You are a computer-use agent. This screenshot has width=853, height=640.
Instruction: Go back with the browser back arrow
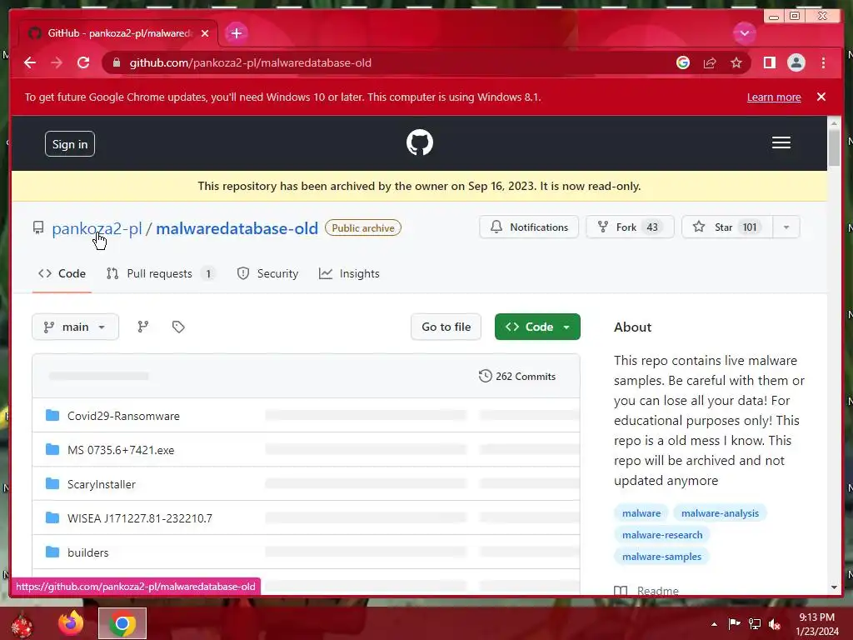[x=30, y=62]
